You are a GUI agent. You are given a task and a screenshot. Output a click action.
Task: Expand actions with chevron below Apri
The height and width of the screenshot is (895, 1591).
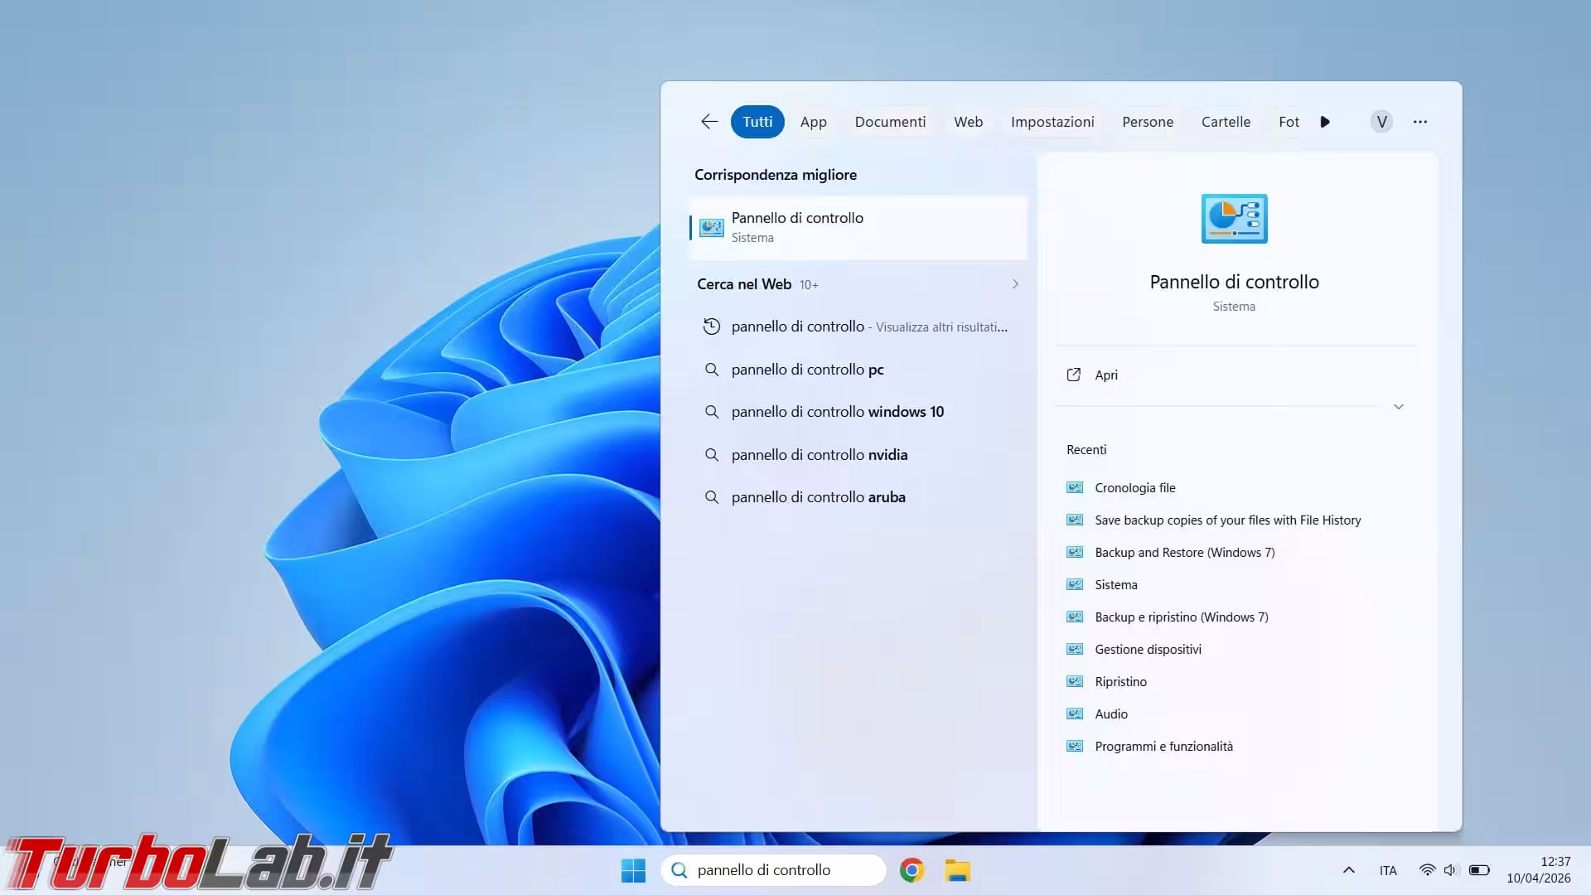click(1398, 407)
